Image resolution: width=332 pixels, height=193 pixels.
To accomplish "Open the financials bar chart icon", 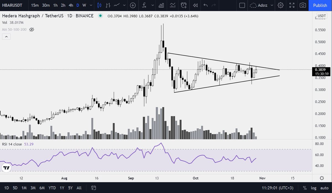I will pyautogui.click(x=161, y=5).
